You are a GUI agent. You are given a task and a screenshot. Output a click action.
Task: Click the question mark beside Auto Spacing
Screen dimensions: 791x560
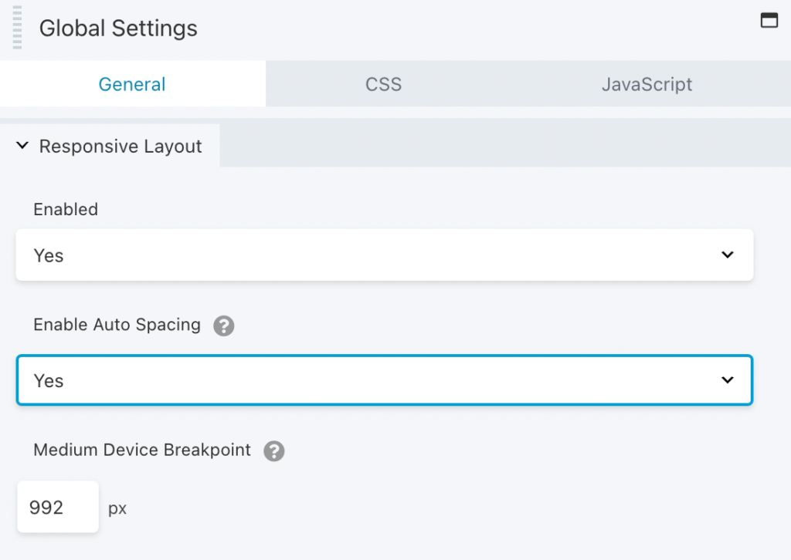tap(223, 326)
